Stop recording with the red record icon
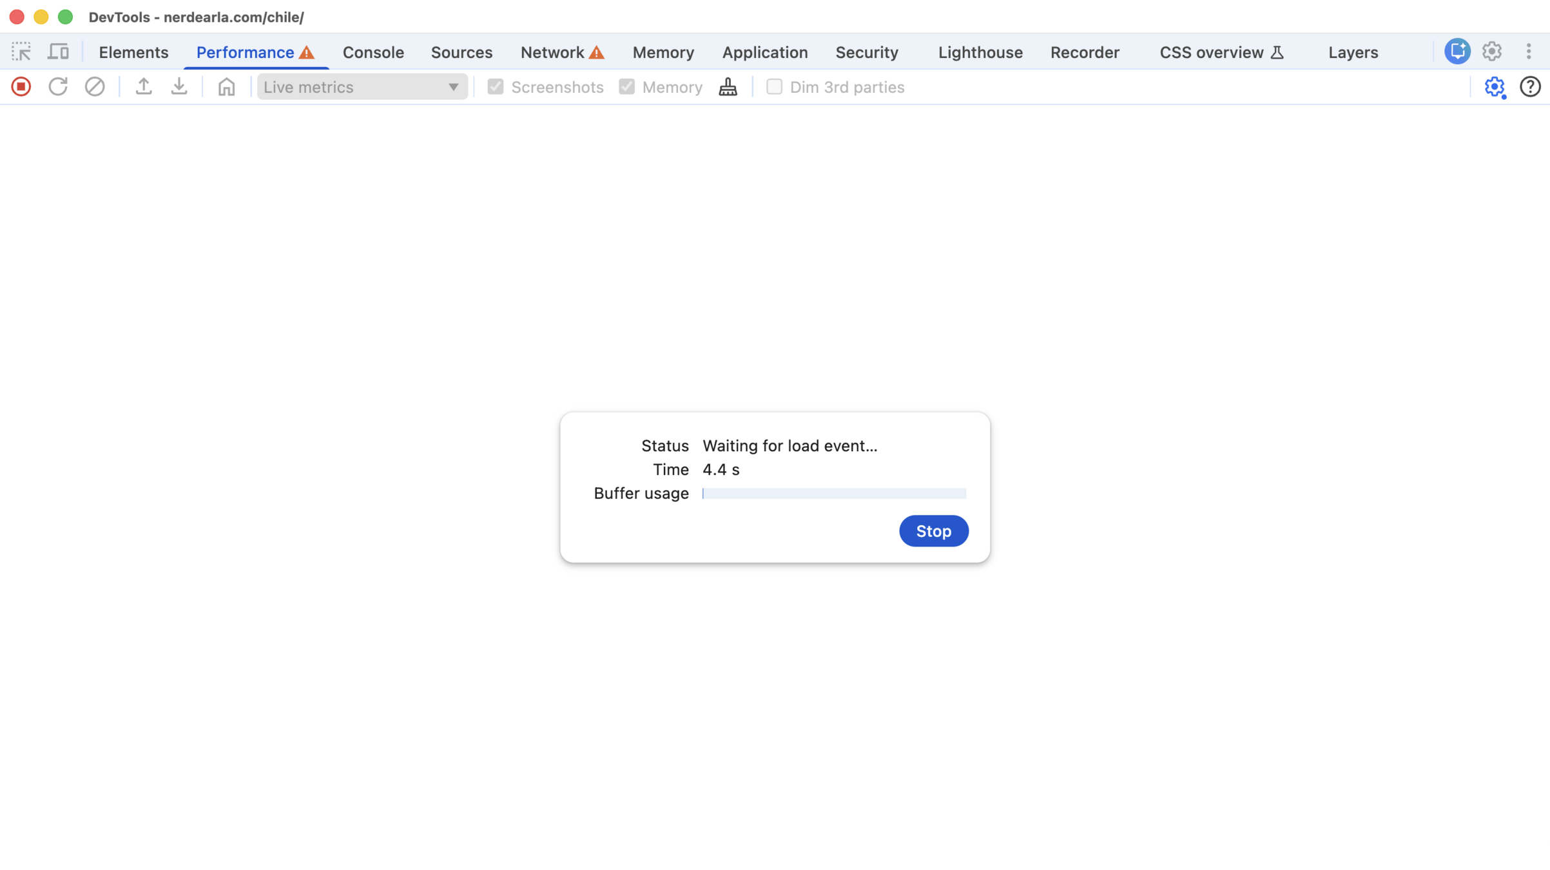 pos(21,87)
